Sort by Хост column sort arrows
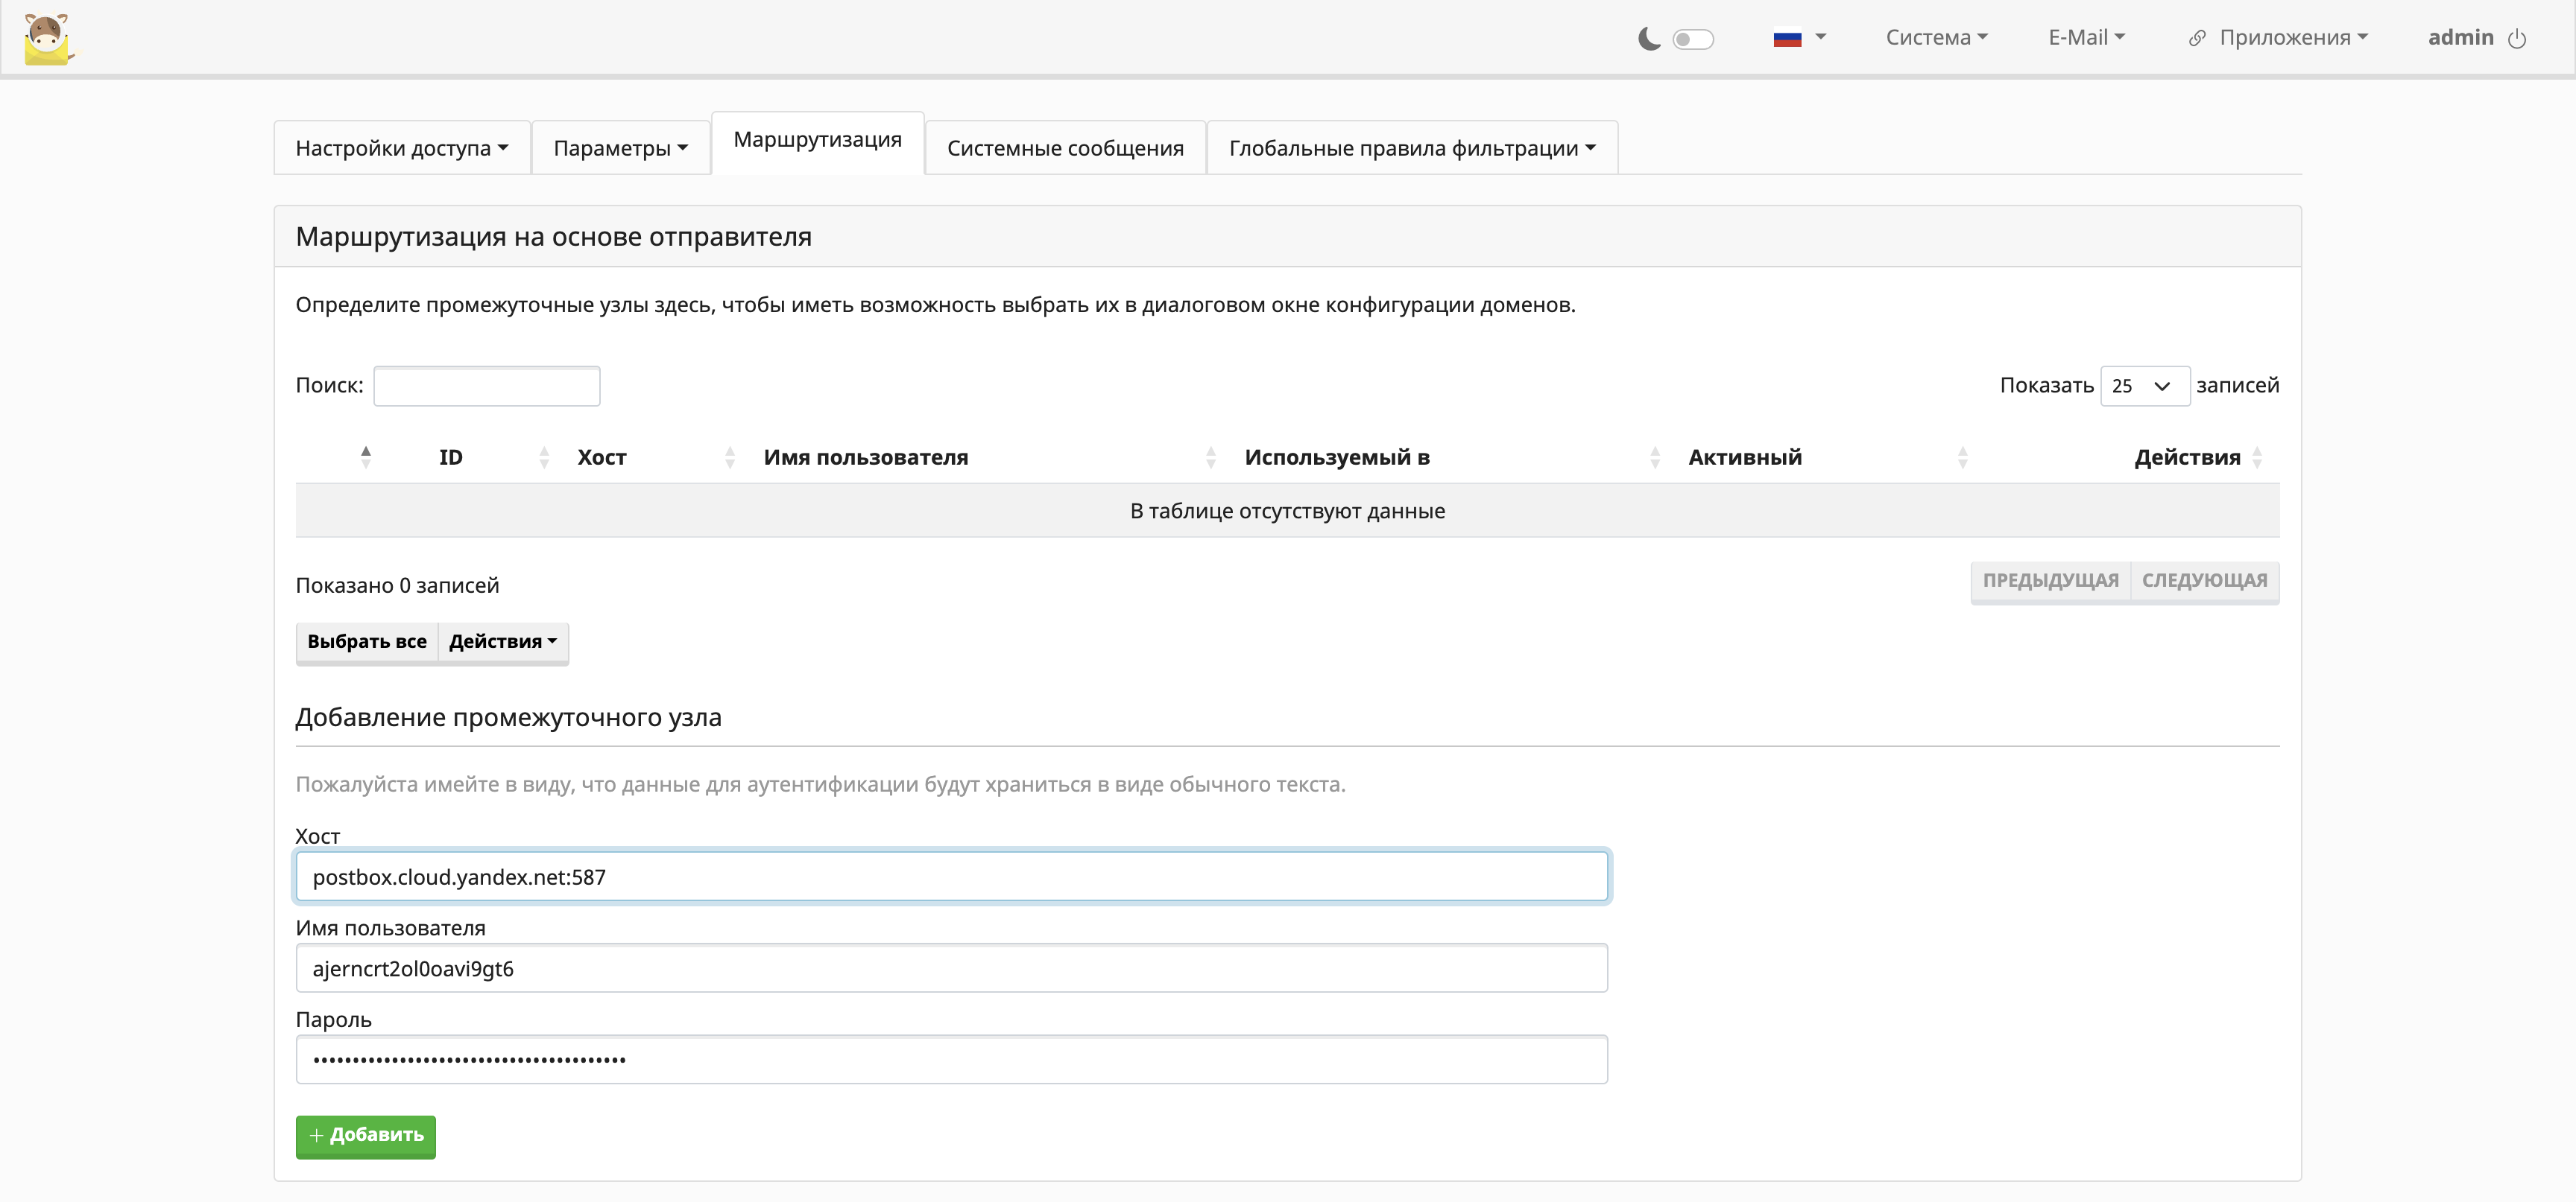The height and width of the screenshot is (1202, 2576). tap(729, 457)
